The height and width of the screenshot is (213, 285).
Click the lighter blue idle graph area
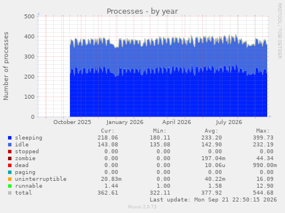pos(168,56)
